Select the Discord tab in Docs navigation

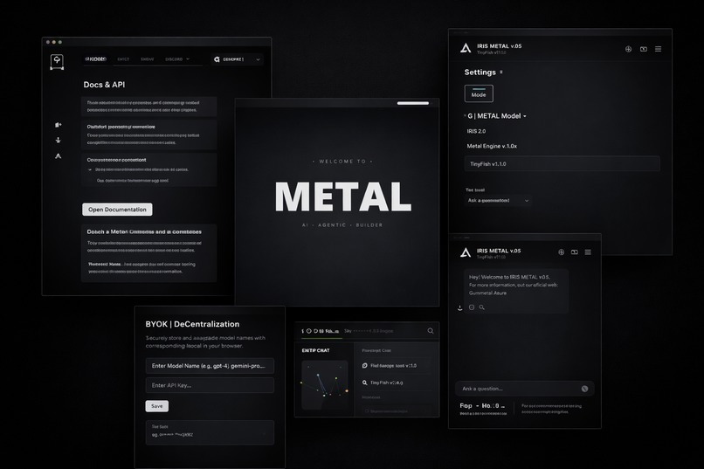coord(174,59)
